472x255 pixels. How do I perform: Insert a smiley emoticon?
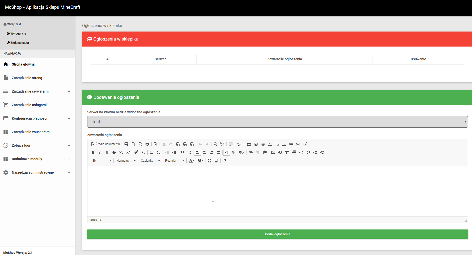click(301, 152)
